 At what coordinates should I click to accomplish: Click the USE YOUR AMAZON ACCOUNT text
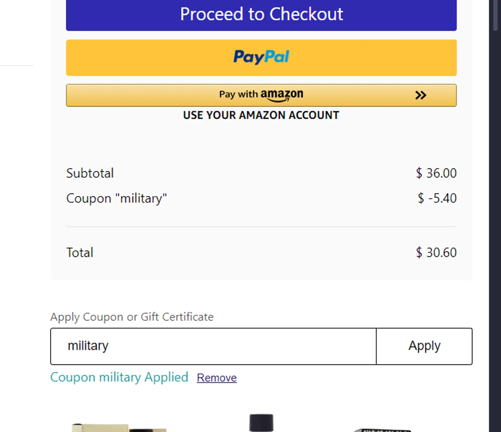point(261,115)
